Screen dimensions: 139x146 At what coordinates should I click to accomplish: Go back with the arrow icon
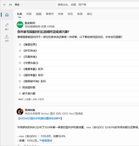(x=5, y=5)
